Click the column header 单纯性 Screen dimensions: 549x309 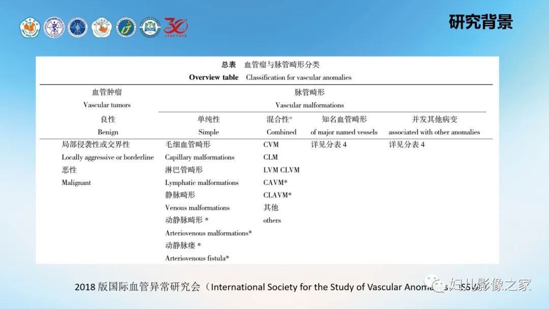click(209, 119)
